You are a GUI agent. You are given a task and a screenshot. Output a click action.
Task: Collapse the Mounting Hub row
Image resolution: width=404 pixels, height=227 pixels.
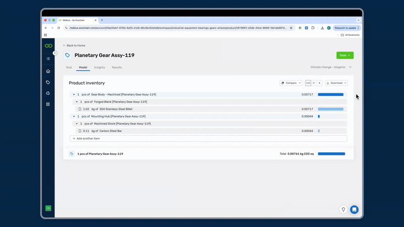(x=74, y=117)
